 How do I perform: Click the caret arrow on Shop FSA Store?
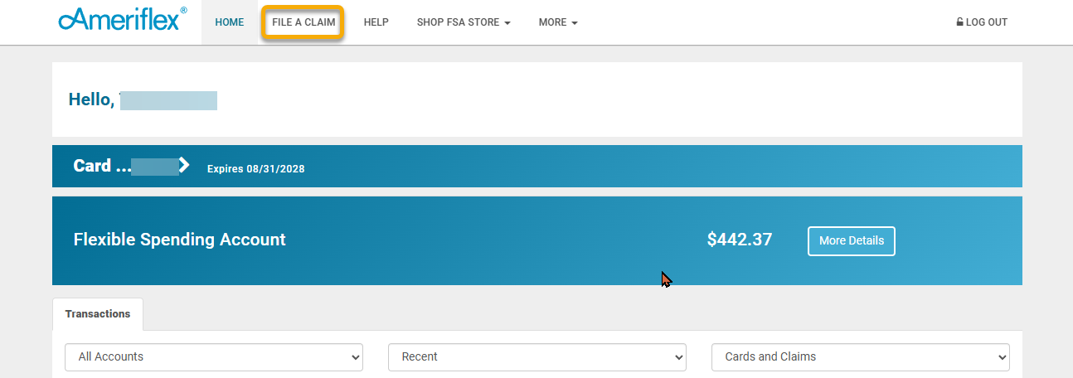point(507,23)
